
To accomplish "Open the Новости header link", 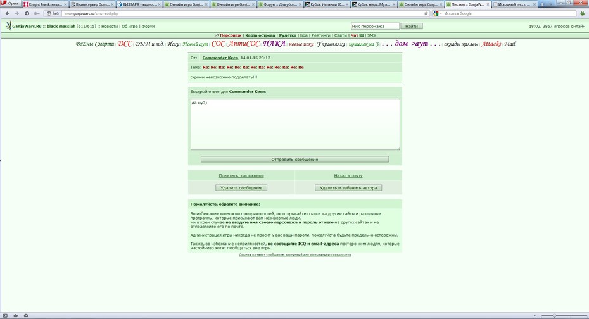I will pos(110,27).
